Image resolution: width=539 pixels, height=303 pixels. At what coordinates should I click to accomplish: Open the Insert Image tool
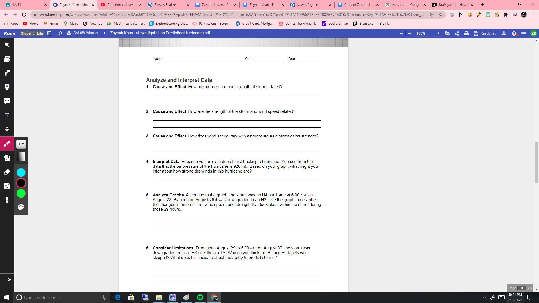pyautogui.click(x=7, y=186)
